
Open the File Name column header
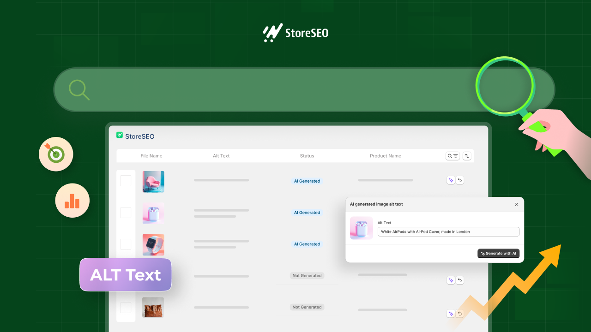151,156
